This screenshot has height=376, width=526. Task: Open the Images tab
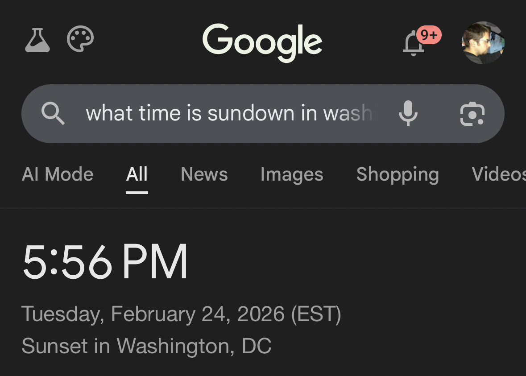click(292, 174)
